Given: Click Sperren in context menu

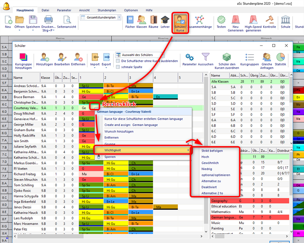Looking at the screenshot, I should tap(110, 157).
